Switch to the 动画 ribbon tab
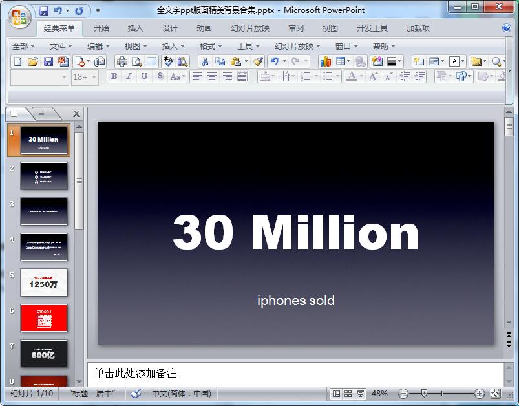The height and width of the screenshot is (406, 519). click(204, 28)
